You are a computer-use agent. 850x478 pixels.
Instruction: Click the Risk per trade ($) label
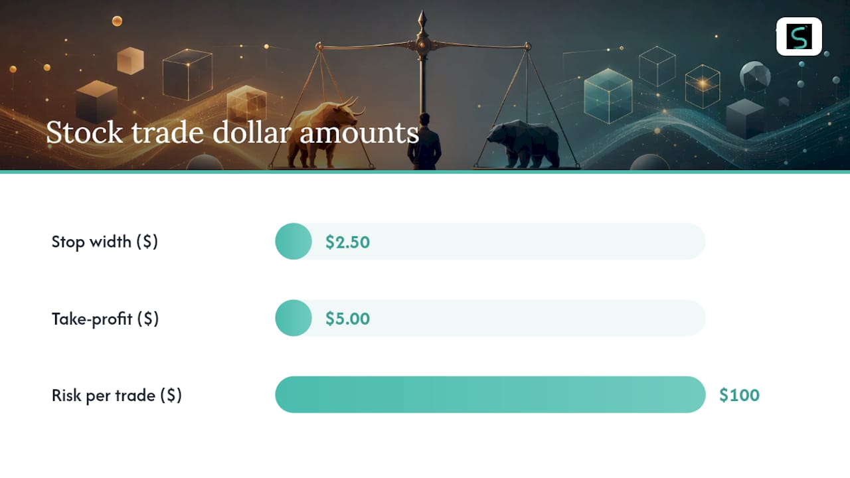tap(117, 396)
